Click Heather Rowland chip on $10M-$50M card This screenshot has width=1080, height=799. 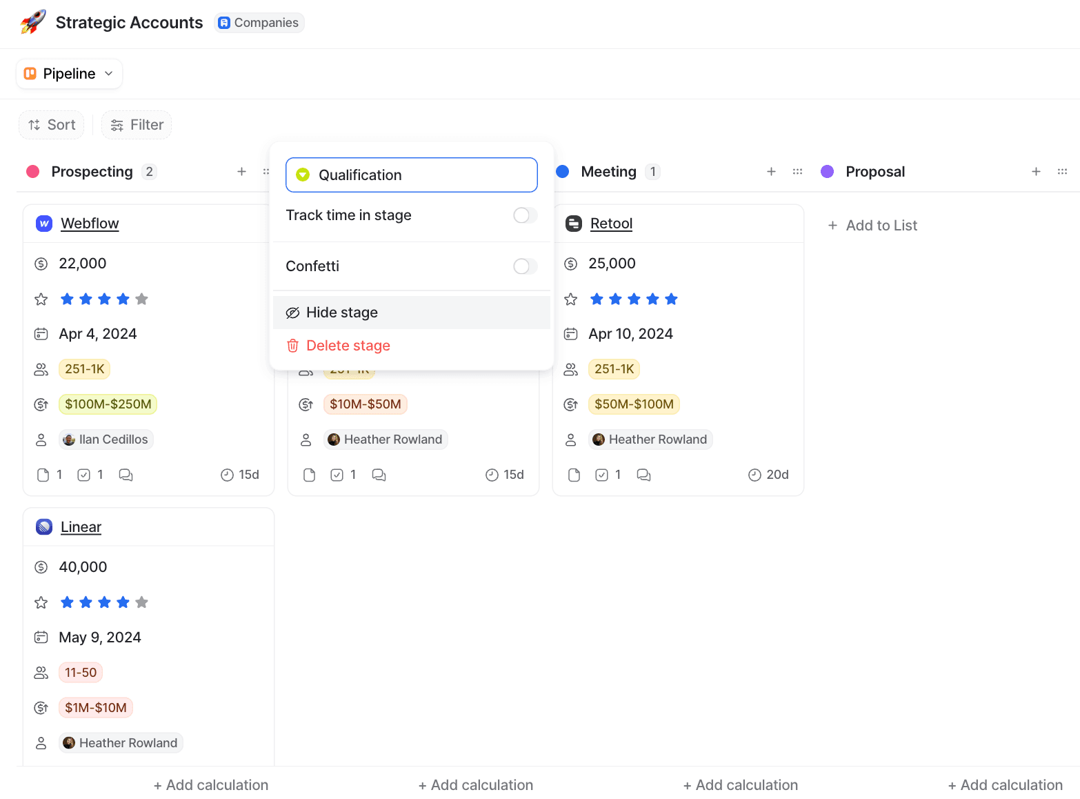tap(386, 440)
